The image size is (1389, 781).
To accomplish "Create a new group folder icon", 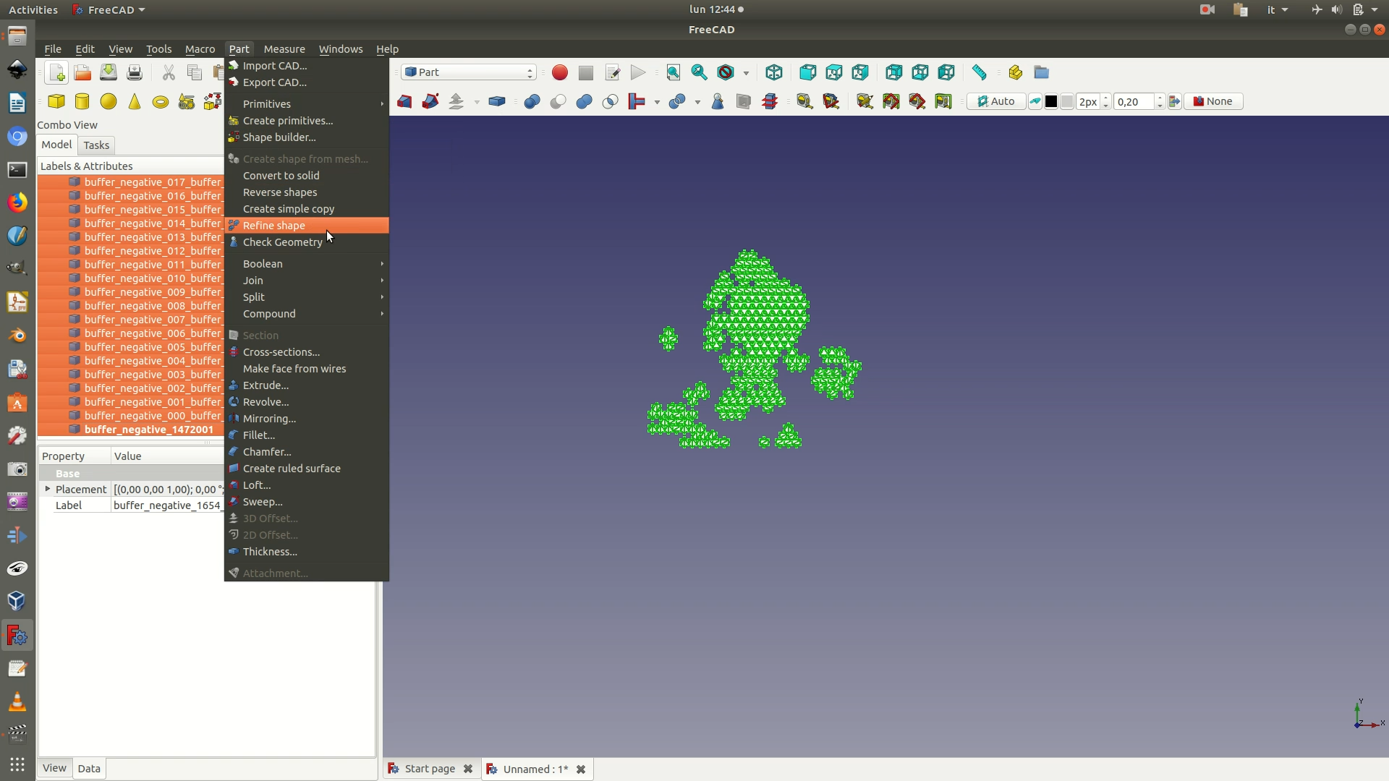I will pos(1042,72).
